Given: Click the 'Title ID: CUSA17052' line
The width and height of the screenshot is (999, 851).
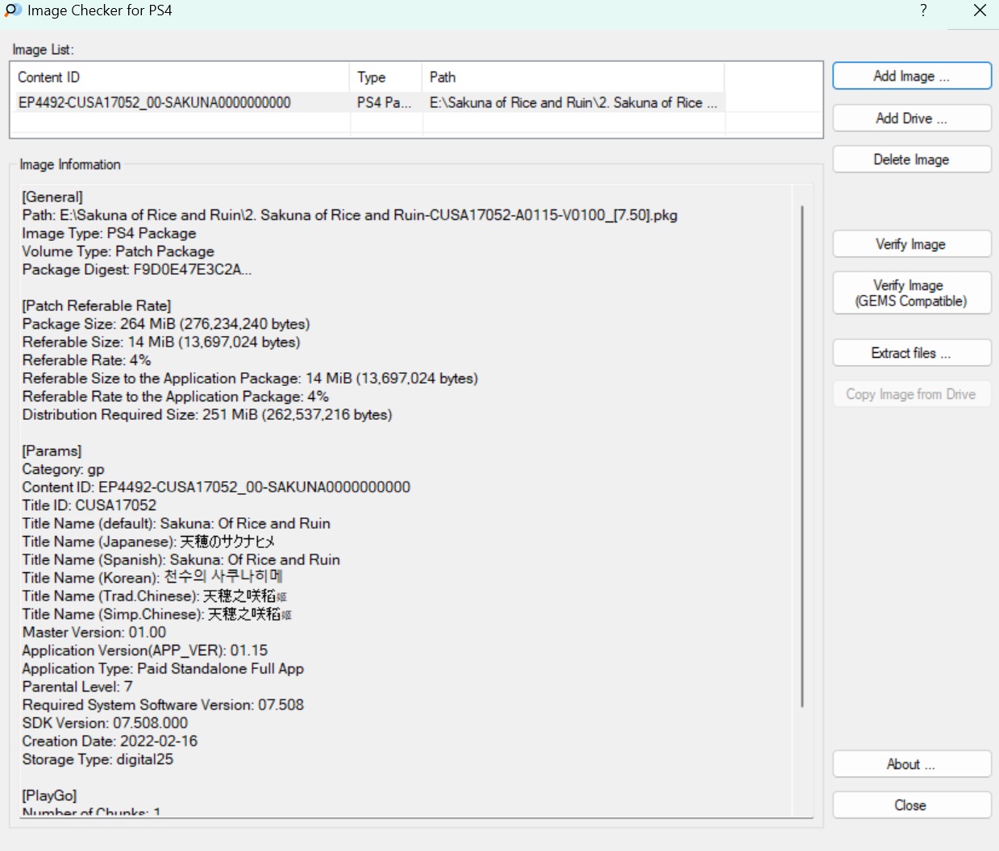Looking at the screenshot, I should 89,505.
